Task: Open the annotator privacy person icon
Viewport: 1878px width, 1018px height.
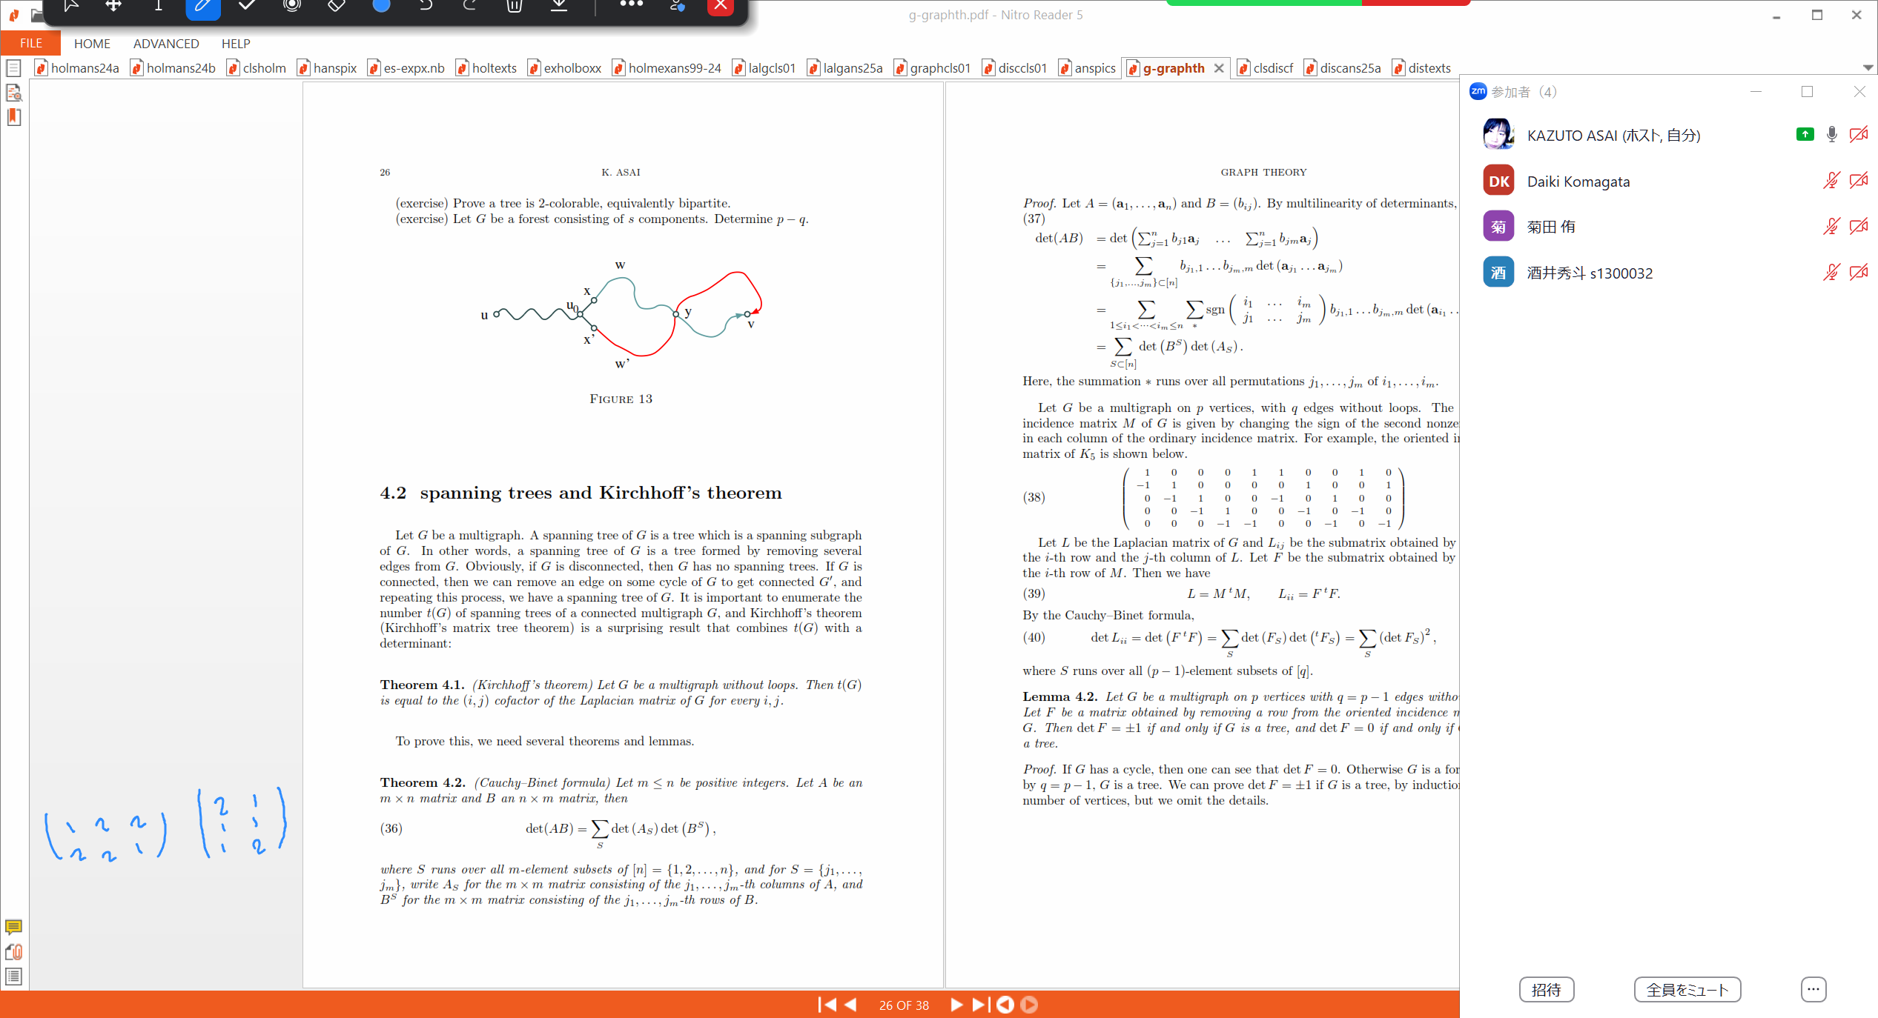Action: coord(677,6)
